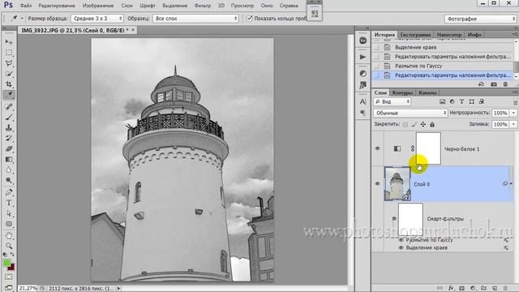Select the Rectangle shape tool

pyautogui.click(x=9, y=224)
